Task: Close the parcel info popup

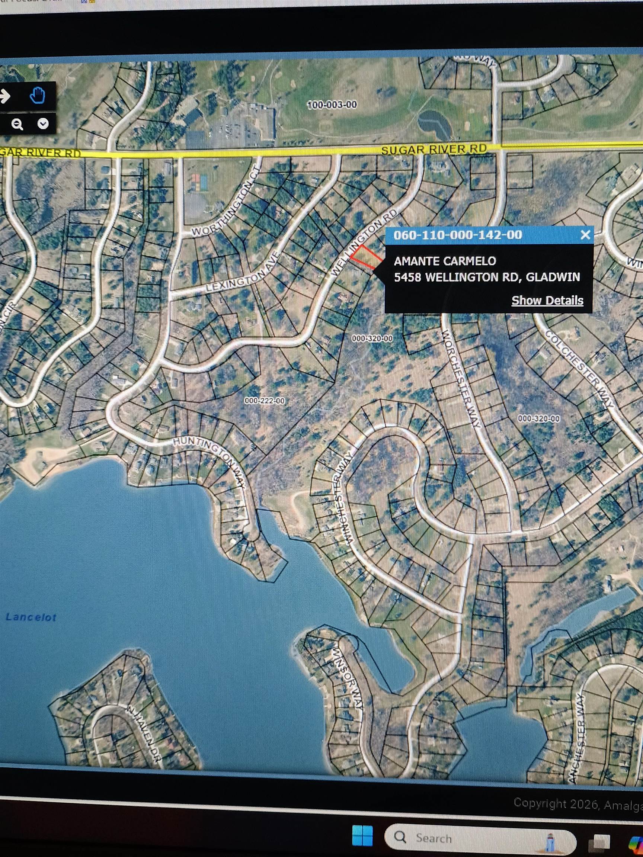Action: coord(585,235)
